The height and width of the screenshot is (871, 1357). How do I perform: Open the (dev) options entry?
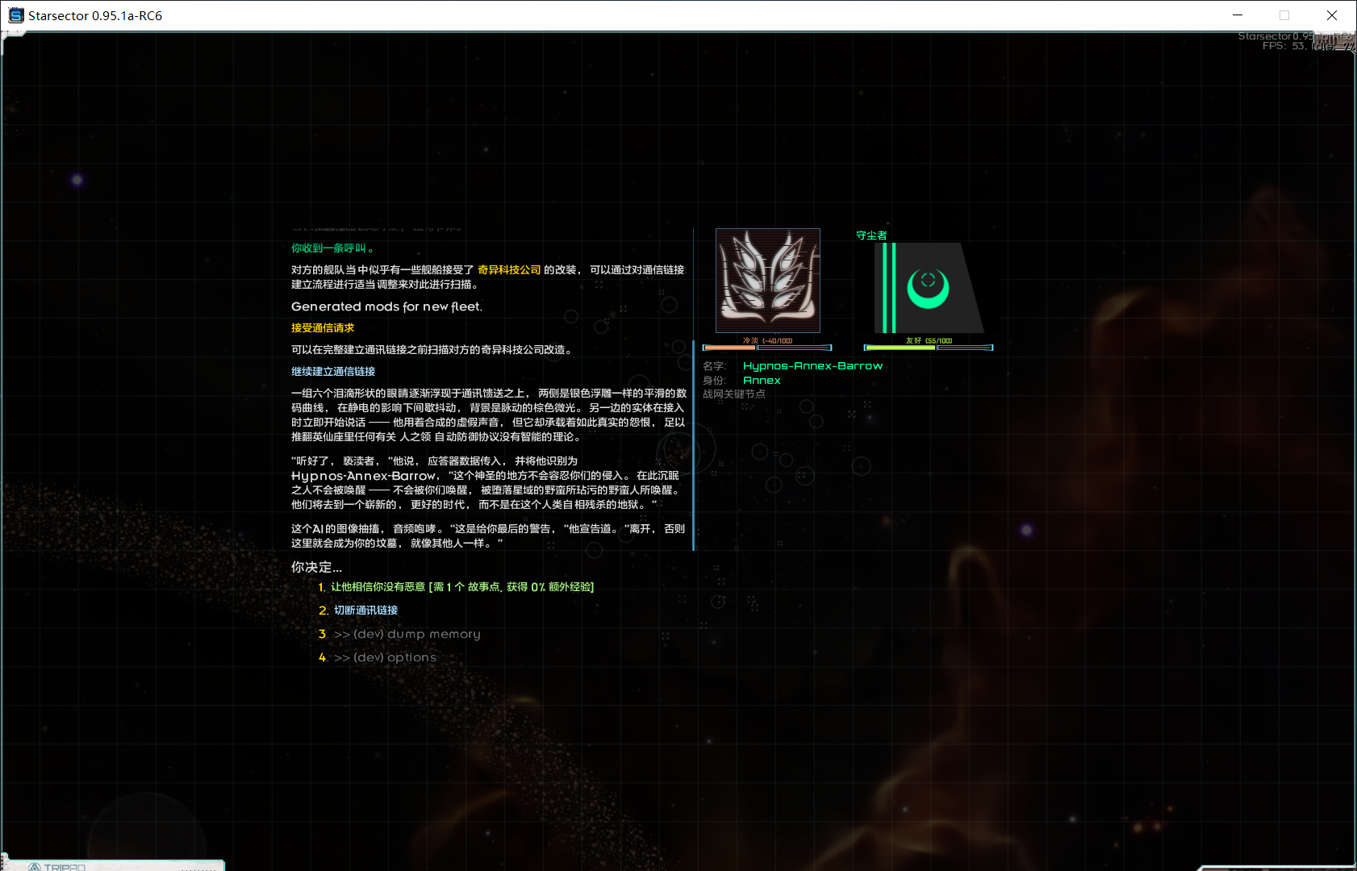pyautogui.click(x=385, y=657)
